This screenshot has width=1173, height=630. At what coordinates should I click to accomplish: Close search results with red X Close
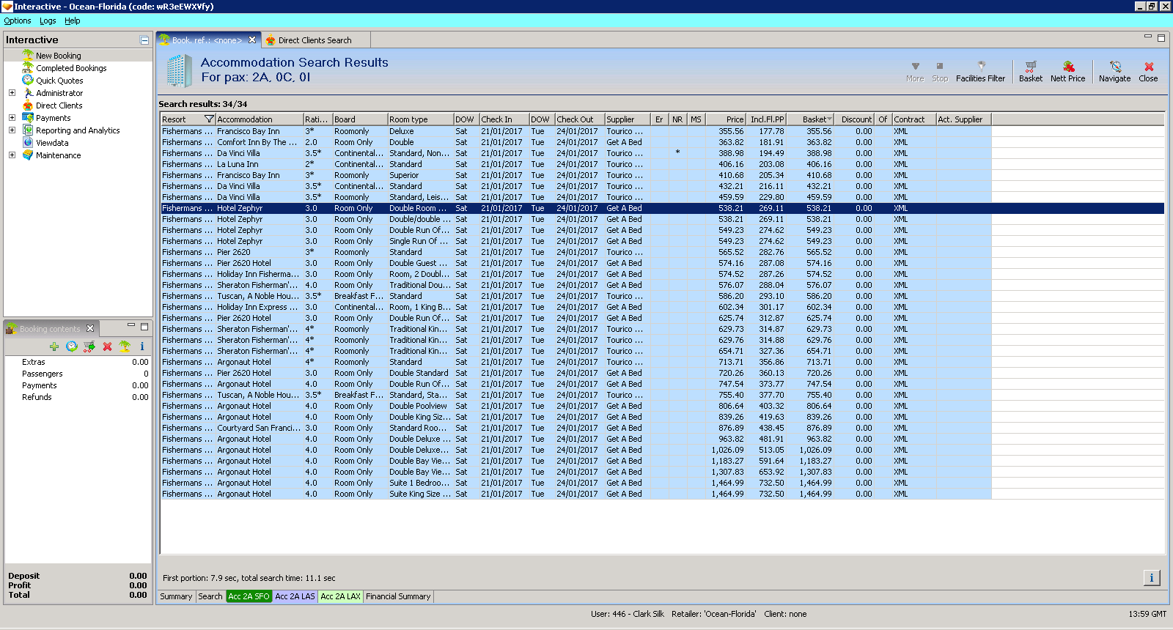coord(1148,72)
